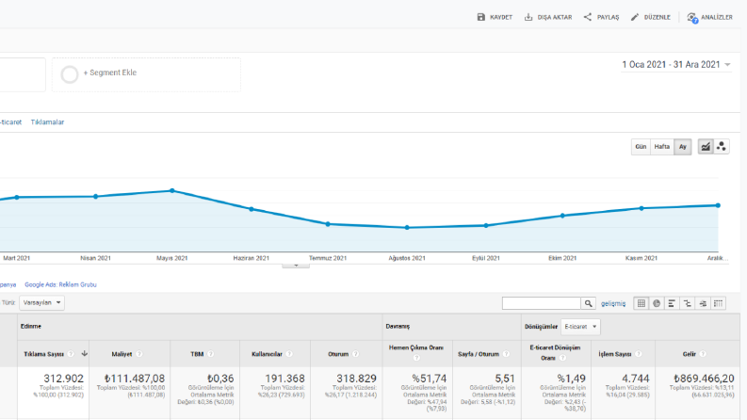The image size is (747, 420).
Task: Click the Ekim 2021 data point
Action: point(562,216)
